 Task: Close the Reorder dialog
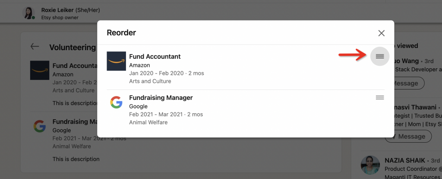(381, 33)
